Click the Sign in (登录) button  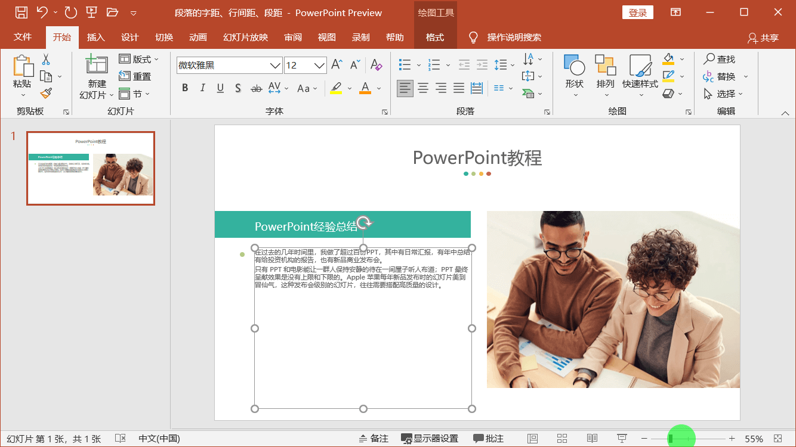638,13
